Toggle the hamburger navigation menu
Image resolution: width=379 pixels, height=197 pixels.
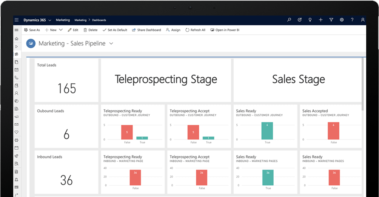click(17, 30)
